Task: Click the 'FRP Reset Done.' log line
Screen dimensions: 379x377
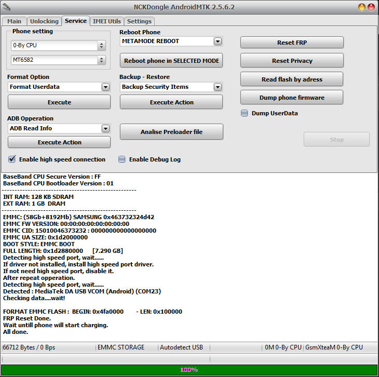Action: tap(27, 318)
